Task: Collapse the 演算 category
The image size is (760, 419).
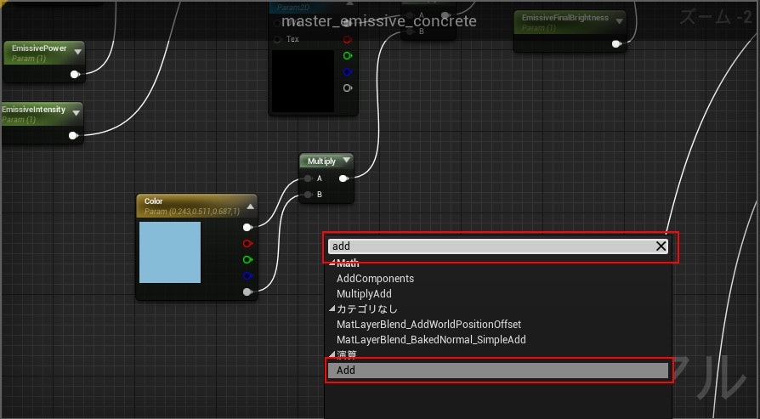Action: (332, 354)
